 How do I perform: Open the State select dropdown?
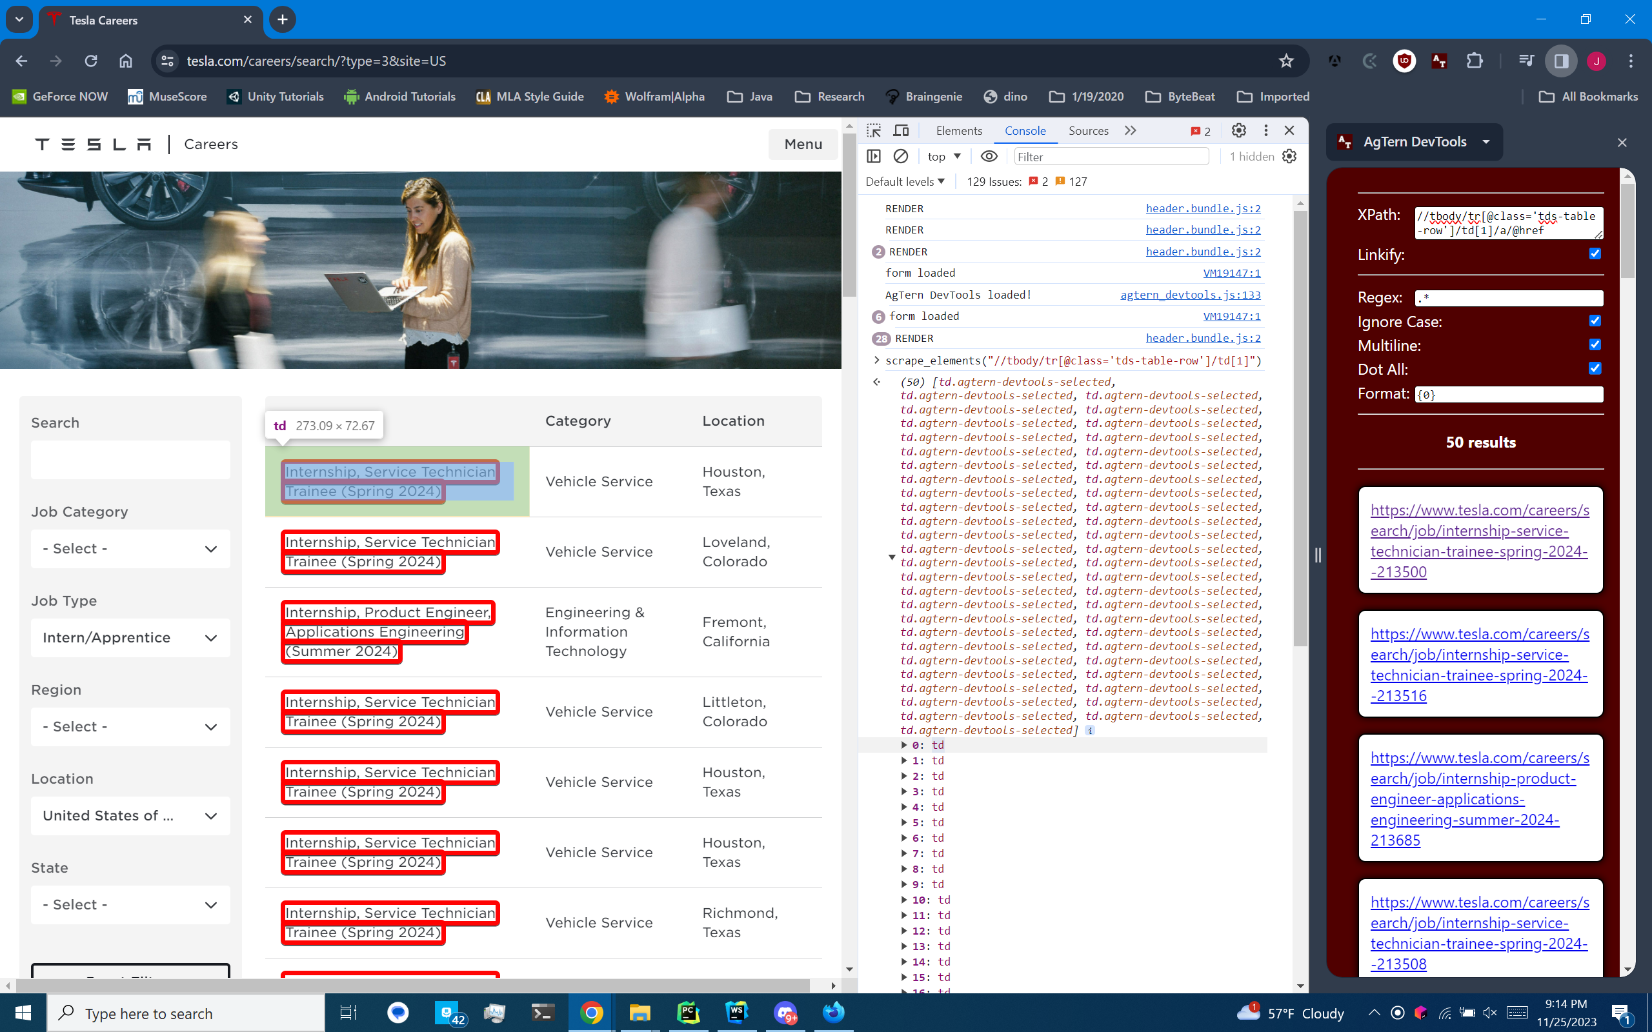pos(130,905)
